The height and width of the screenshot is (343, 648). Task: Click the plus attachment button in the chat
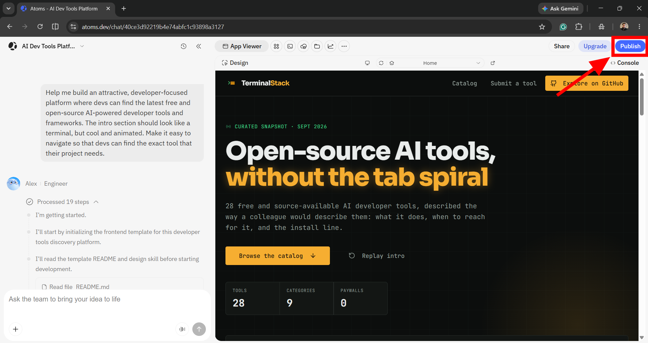[x=16, y=329]
